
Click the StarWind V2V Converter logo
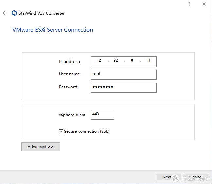click(14, 13)
